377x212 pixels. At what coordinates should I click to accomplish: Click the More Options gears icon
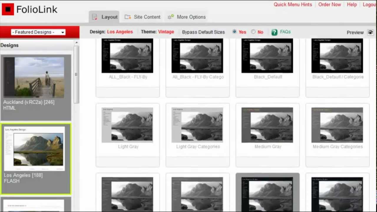171,17
